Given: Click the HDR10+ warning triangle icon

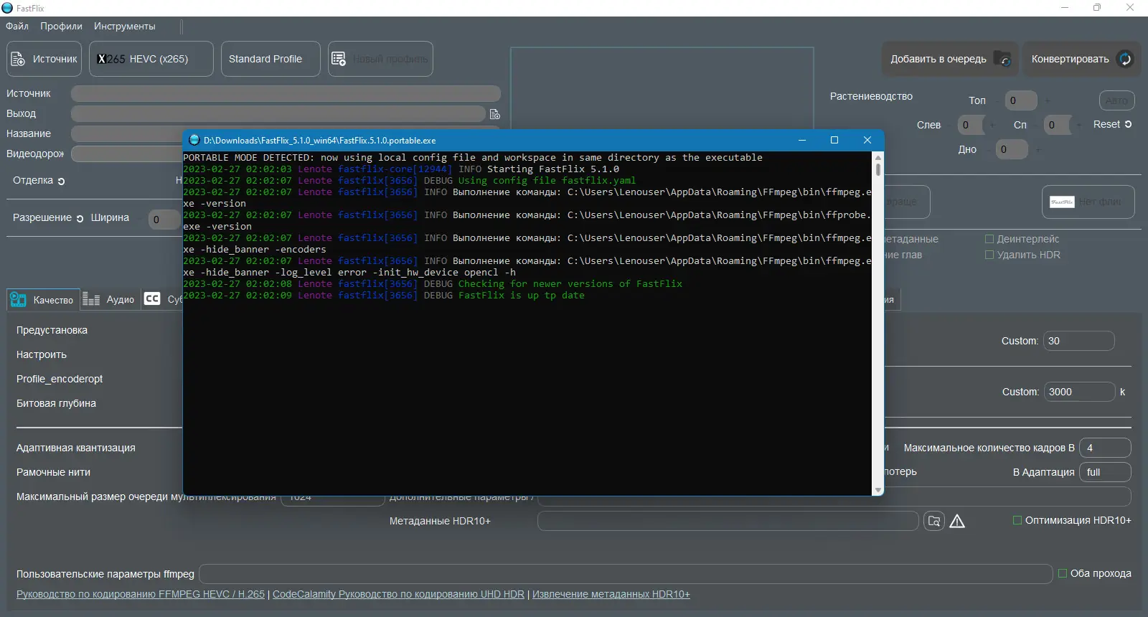Looking at the screenshot, I should (x=957, y=522).
